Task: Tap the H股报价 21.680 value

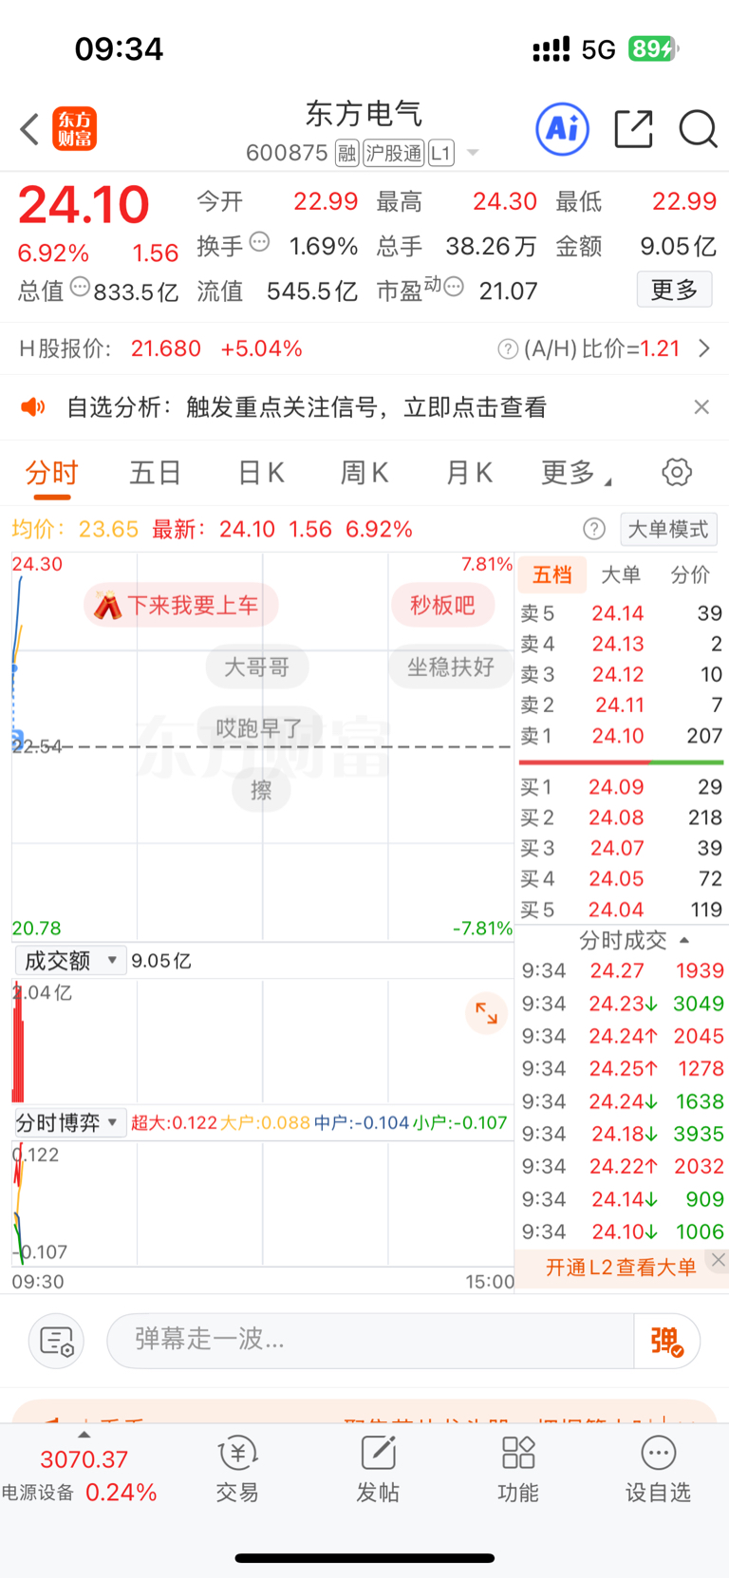Action: [x=166, y=348]
